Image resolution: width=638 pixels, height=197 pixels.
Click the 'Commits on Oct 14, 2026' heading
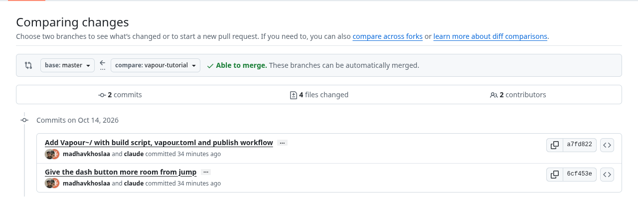(77, 120)
